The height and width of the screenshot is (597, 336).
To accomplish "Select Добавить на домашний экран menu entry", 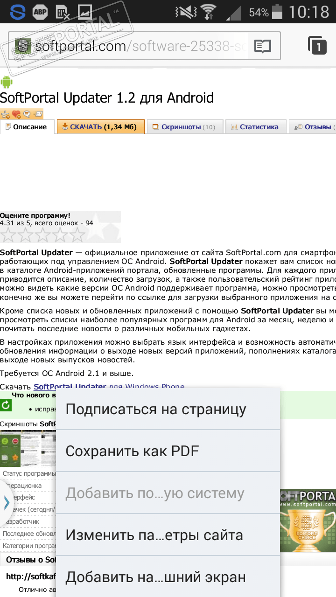I will 168,576.
